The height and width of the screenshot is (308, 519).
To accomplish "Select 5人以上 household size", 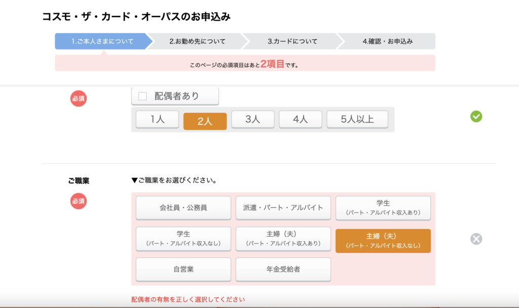I will click(x=357, y=120).
